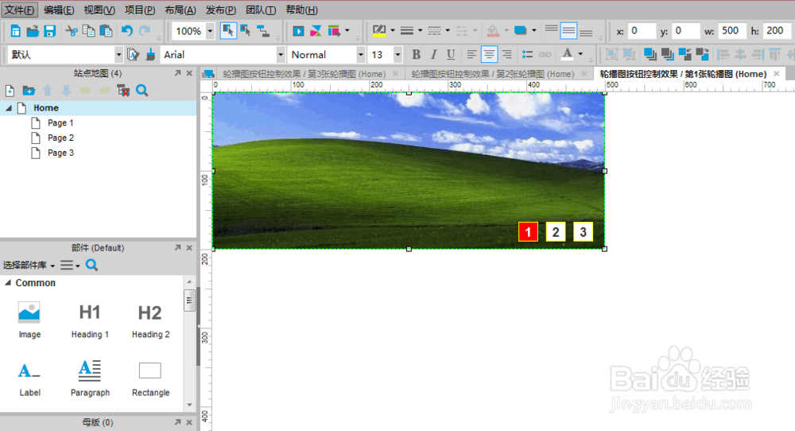Screen dimensions: 795x431
Task: Click the outer shadow blue box icon
Action: [x=520, y=30]
